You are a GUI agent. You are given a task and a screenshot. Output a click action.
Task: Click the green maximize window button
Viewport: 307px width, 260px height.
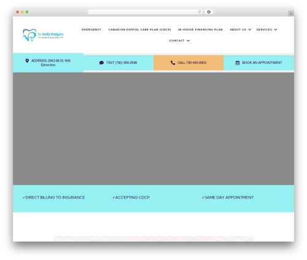[27, 12]
